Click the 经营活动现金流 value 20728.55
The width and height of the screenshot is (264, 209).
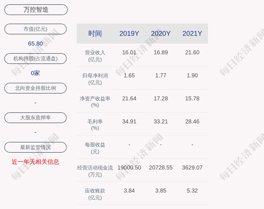point(161,167)
